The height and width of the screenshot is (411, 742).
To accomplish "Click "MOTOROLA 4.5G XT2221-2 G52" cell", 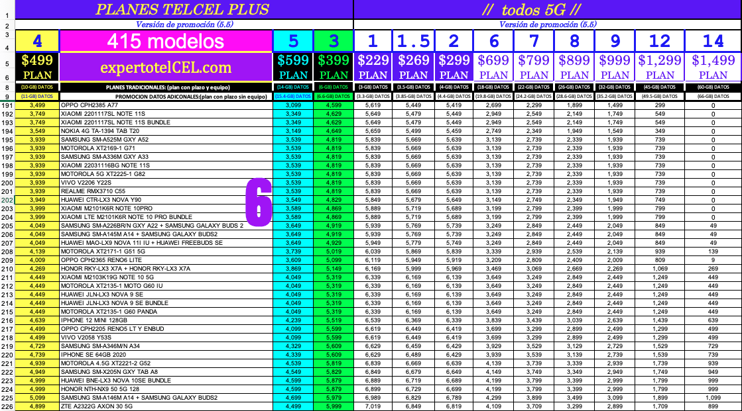I will click(166, 363).
